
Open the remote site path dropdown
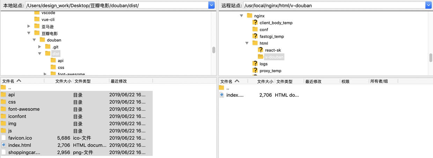point(429,5)
